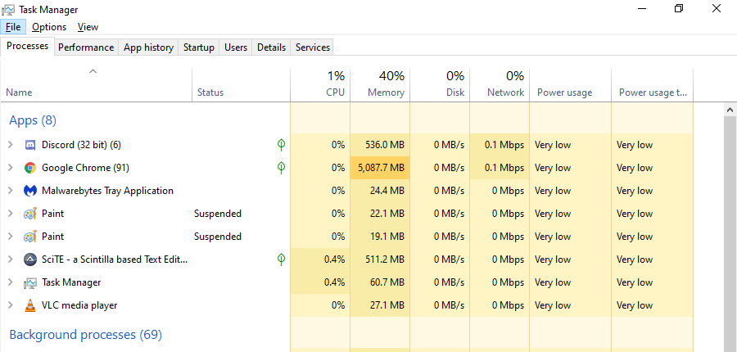
Task: Expand the VLC media player row
Action: click(10, 305)
